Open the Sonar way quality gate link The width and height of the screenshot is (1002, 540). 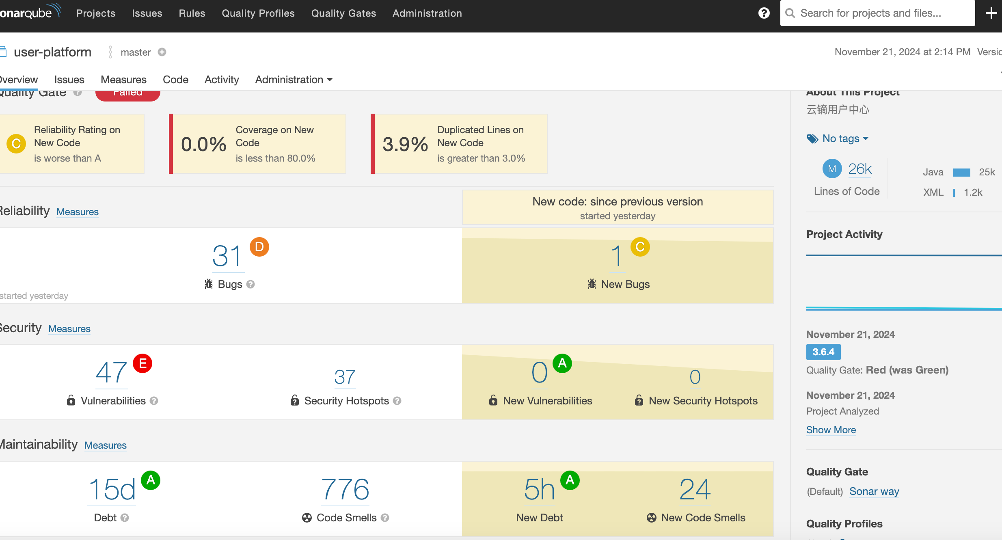tap(874, 491)
